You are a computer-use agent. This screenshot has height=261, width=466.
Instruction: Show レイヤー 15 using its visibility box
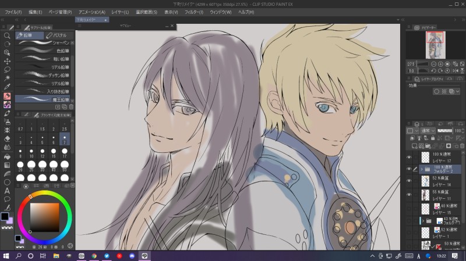click(x=409, y=209)
